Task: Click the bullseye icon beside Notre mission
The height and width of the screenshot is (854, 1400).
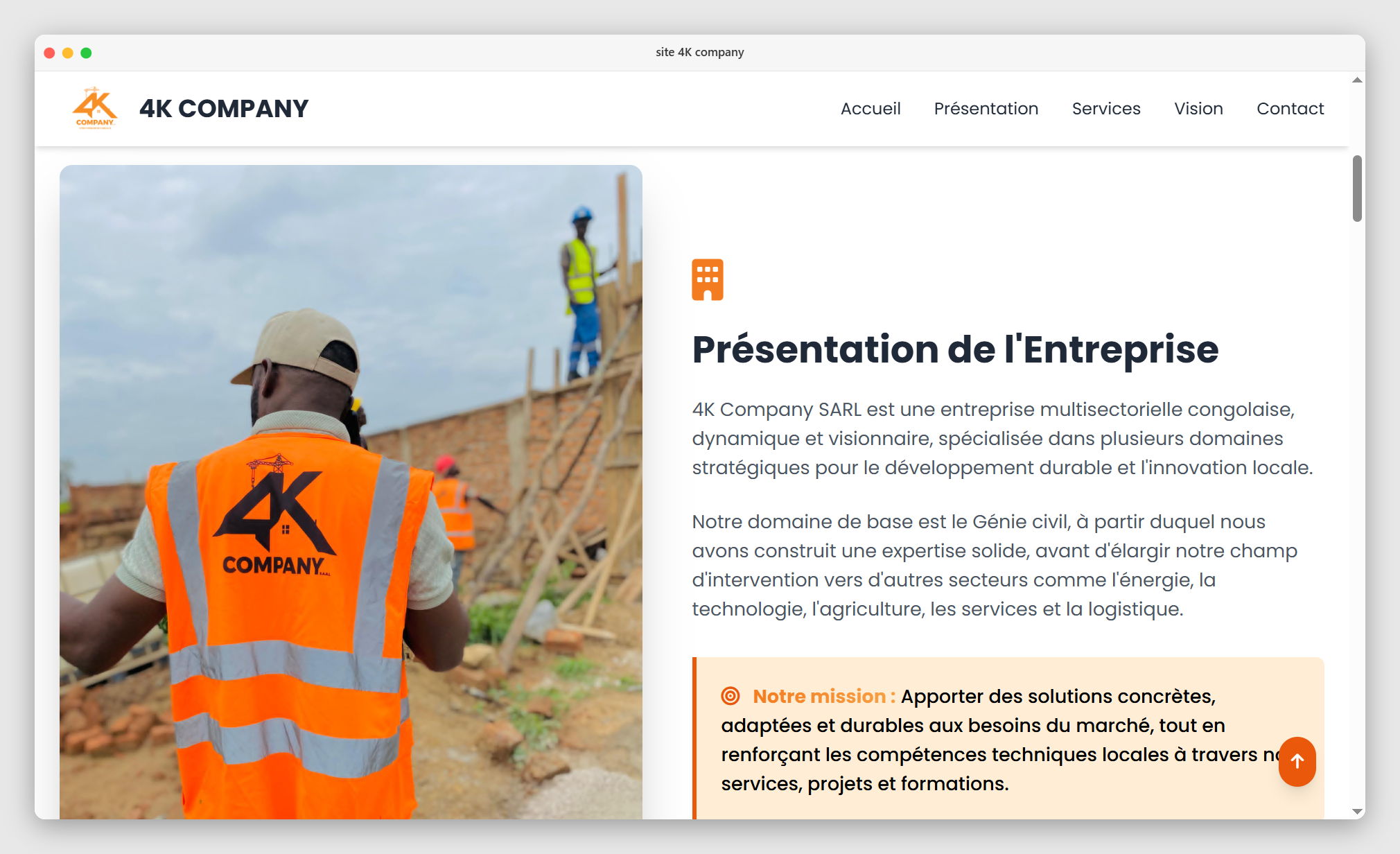Action: coord(731,696)
